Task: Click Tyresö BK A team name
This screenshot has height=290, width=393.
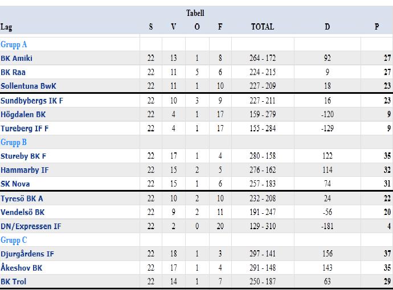Action: click(22, 198)
